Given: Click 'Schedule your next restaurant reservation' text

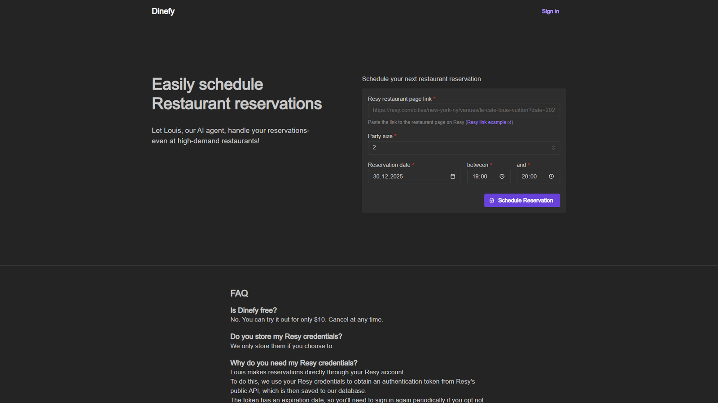Looking at the screenshot, I should [421, 79].
